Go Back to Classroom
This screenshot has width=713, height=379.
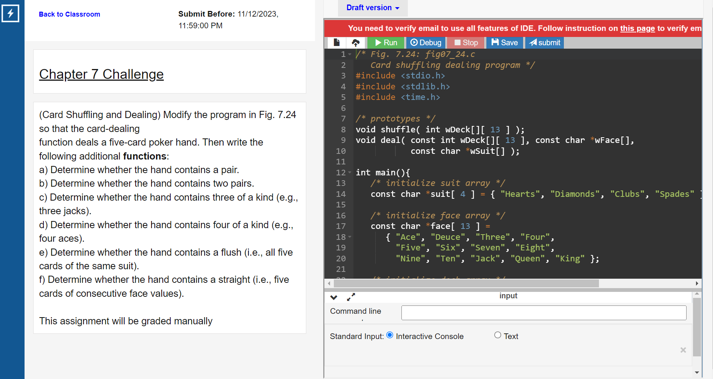(69, 14)
